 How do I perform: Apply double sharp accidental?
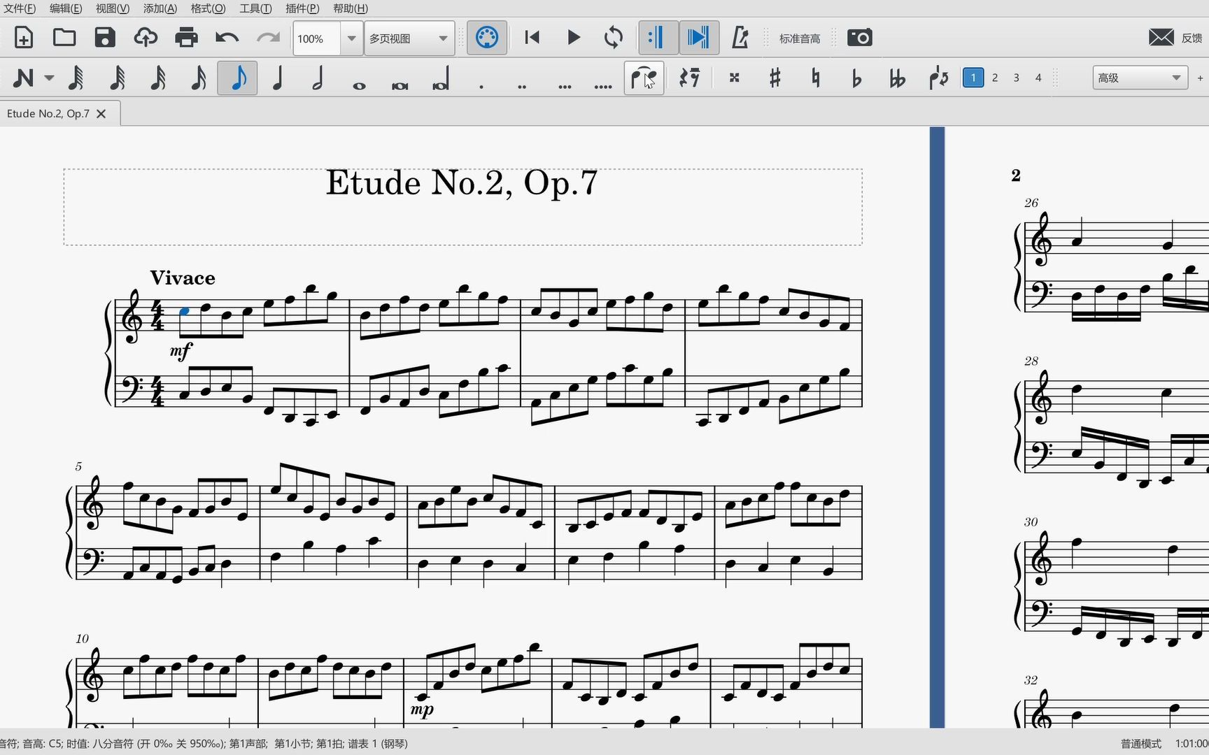point(734,78)
